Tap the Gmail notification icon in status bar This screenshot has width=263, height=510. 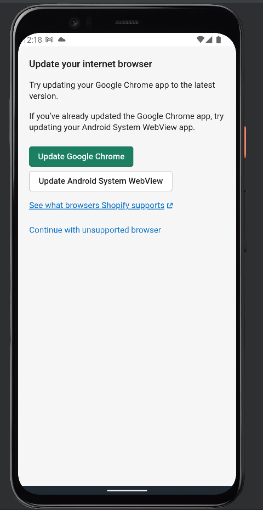(x=49, y=39)
